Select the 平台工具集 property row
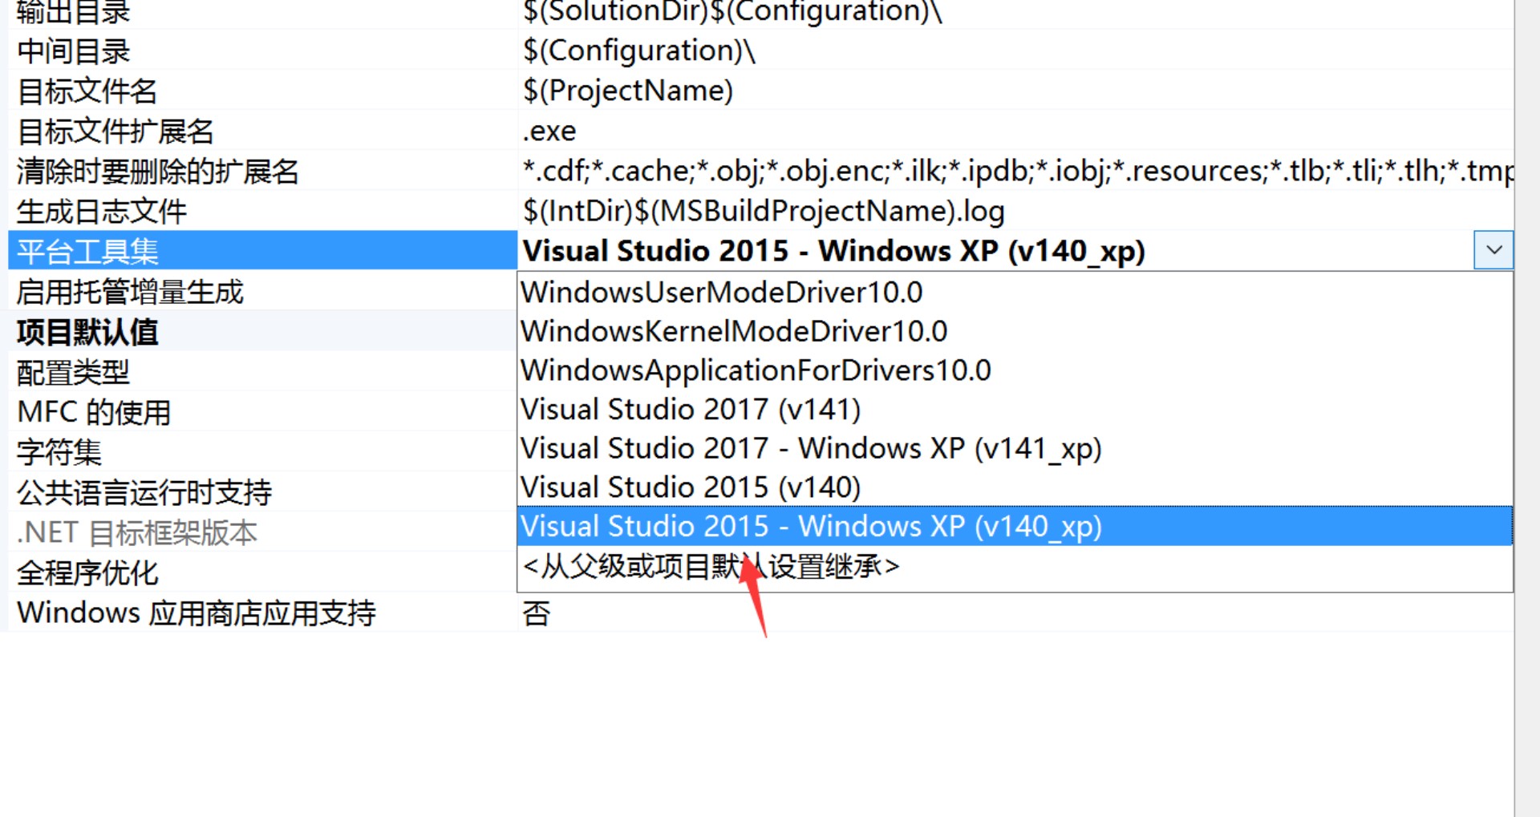 (88, 252)
